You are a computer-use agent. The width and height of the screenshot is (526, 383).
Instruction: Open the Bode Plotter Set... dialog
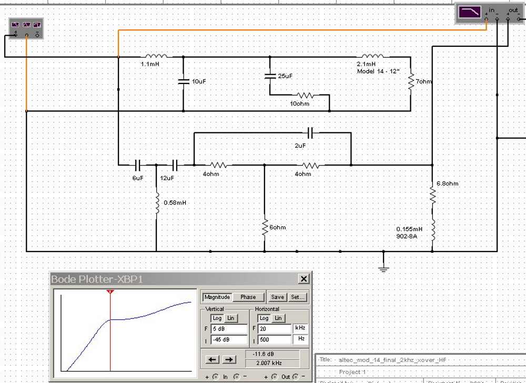coord(298,297)
